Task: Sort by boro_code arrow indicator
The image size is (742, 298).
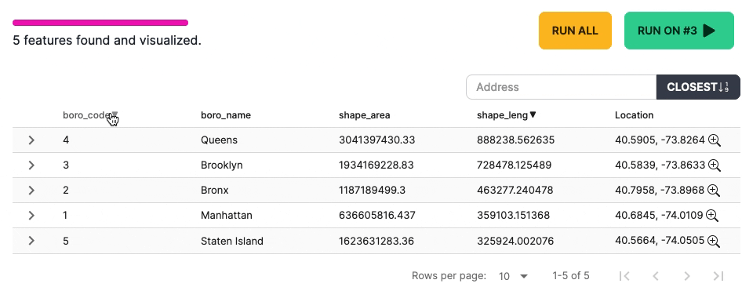Action: 115,115
